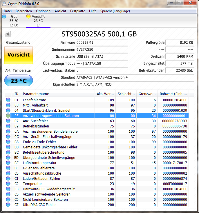Click the Firmware field 0002BSM1
Screen dimensions: 199x213
pyautogui.click(x=102, y=42)
